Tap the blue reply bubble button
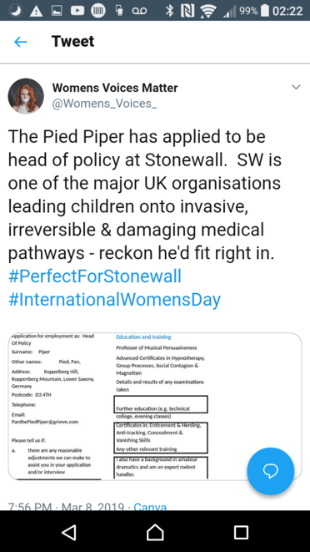This screenshot has height=552, width=310. coord(271,471)
